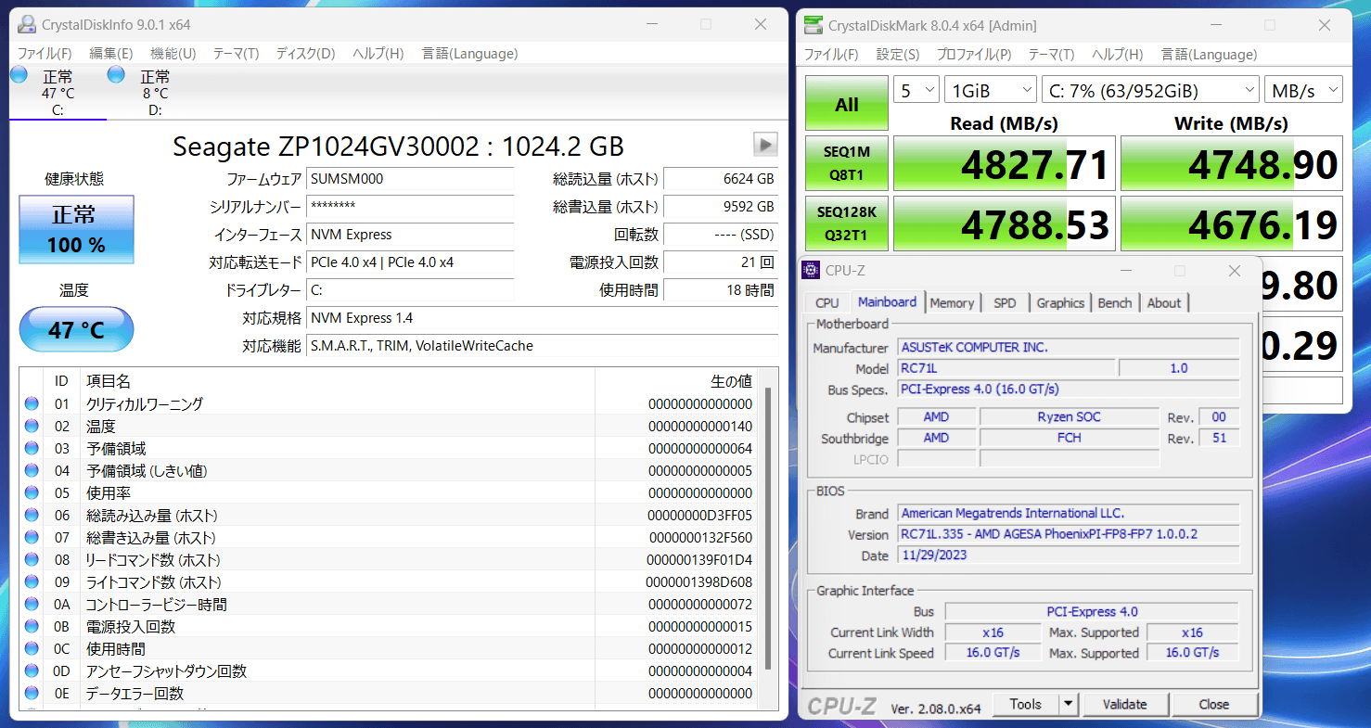This screenshot has height=728, width=1371.
Task: Click the status icon for attribute 0A
Action: (x=32, y=604)
